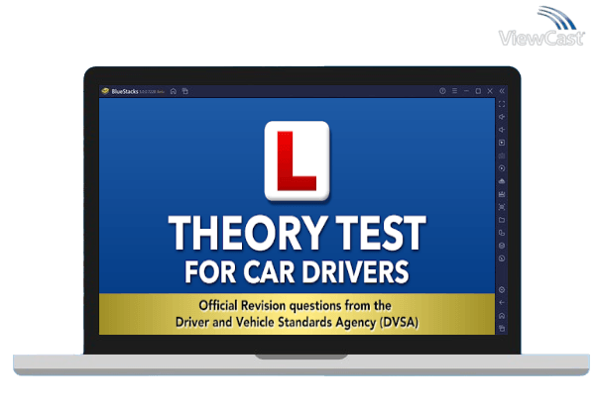Open the media folder icon
This screenshot has height=410, width=597.
pos(502,220)
